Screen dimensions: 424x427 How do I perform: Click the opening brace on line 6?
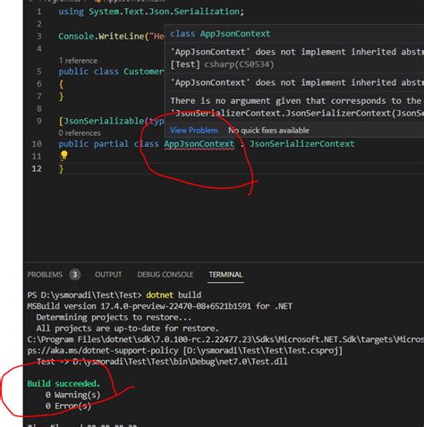pos(61,84)
